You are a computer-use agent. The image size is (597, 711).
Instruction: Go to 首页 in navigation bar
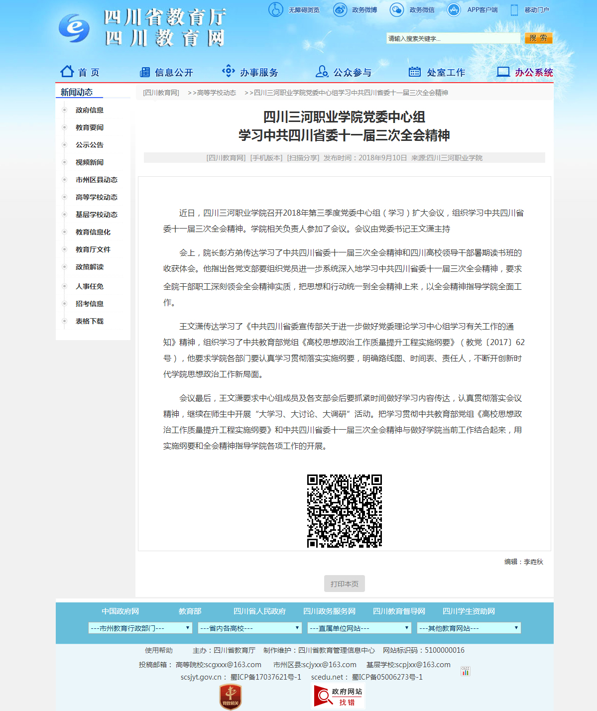coord(80,72)
